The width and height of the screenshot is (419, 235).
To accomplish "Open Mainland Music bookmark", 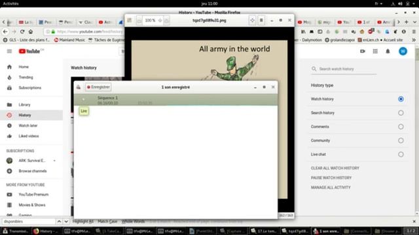I will click(69, 40).
